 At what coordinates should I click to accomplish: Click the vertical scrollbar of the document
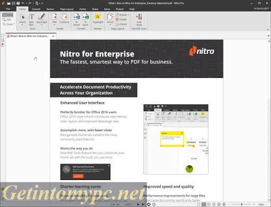coord(269,120)
